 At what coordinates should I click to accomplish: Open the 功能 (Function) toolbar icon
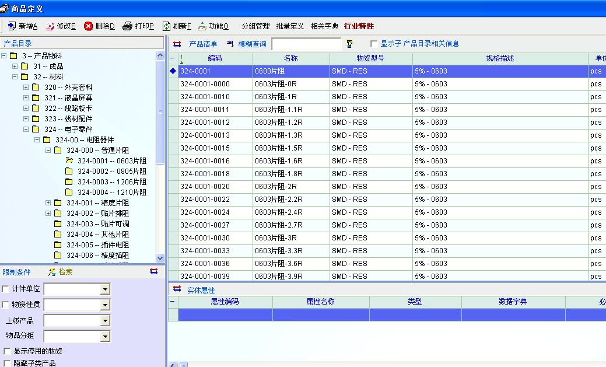click(202, 26)
